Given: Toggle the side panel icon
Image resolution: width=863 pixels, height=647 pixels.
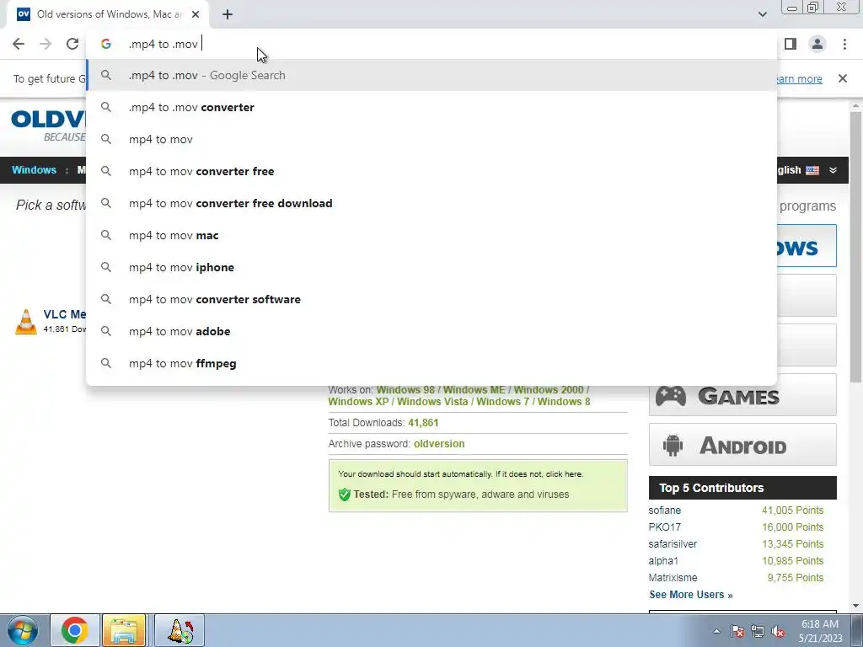Looking at the screenshot, I should (791, 44).
